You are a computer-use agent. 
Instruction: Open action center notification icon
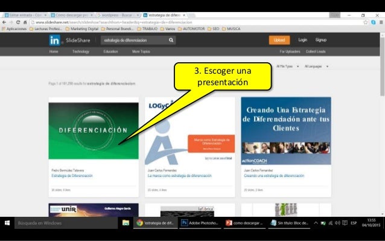click(345, 223)
